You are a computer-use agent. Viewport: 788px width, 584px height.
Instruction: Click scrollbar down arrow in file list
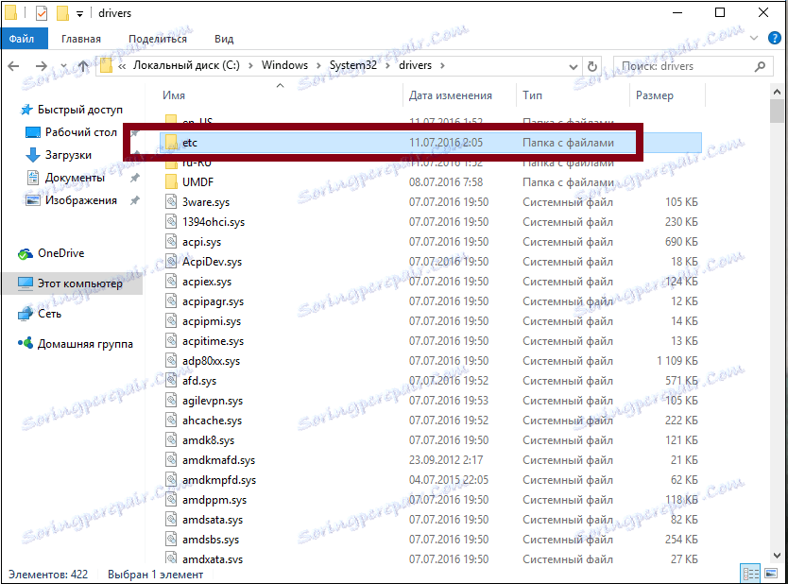point(777,556)
